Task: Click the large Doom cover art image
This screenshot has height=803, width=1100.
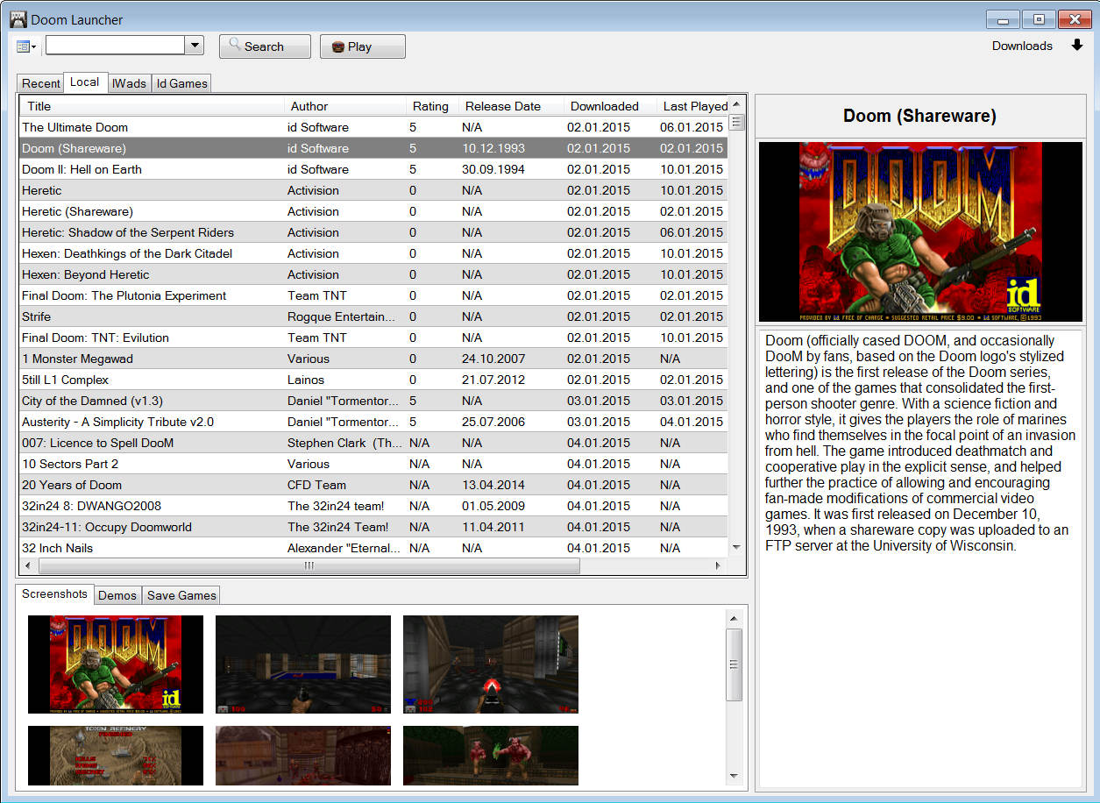Action: point(920,231)
